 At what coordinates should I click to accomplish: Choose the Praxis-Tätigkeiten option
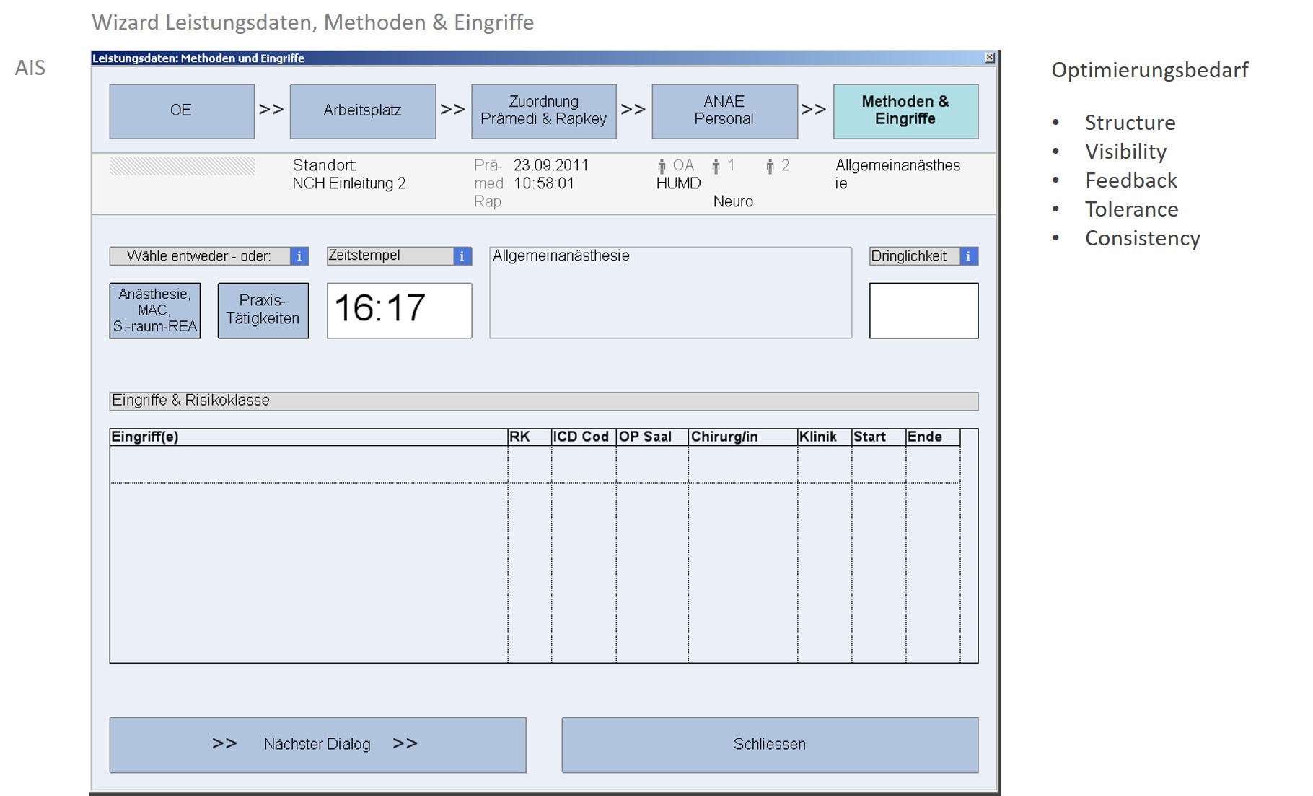pyautogui.click(x=263, y=310)
